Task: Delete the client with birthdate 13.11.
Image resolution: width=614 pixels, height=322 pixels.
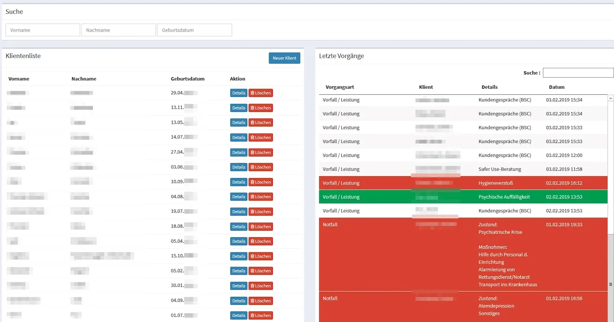Action: point(260,108)
